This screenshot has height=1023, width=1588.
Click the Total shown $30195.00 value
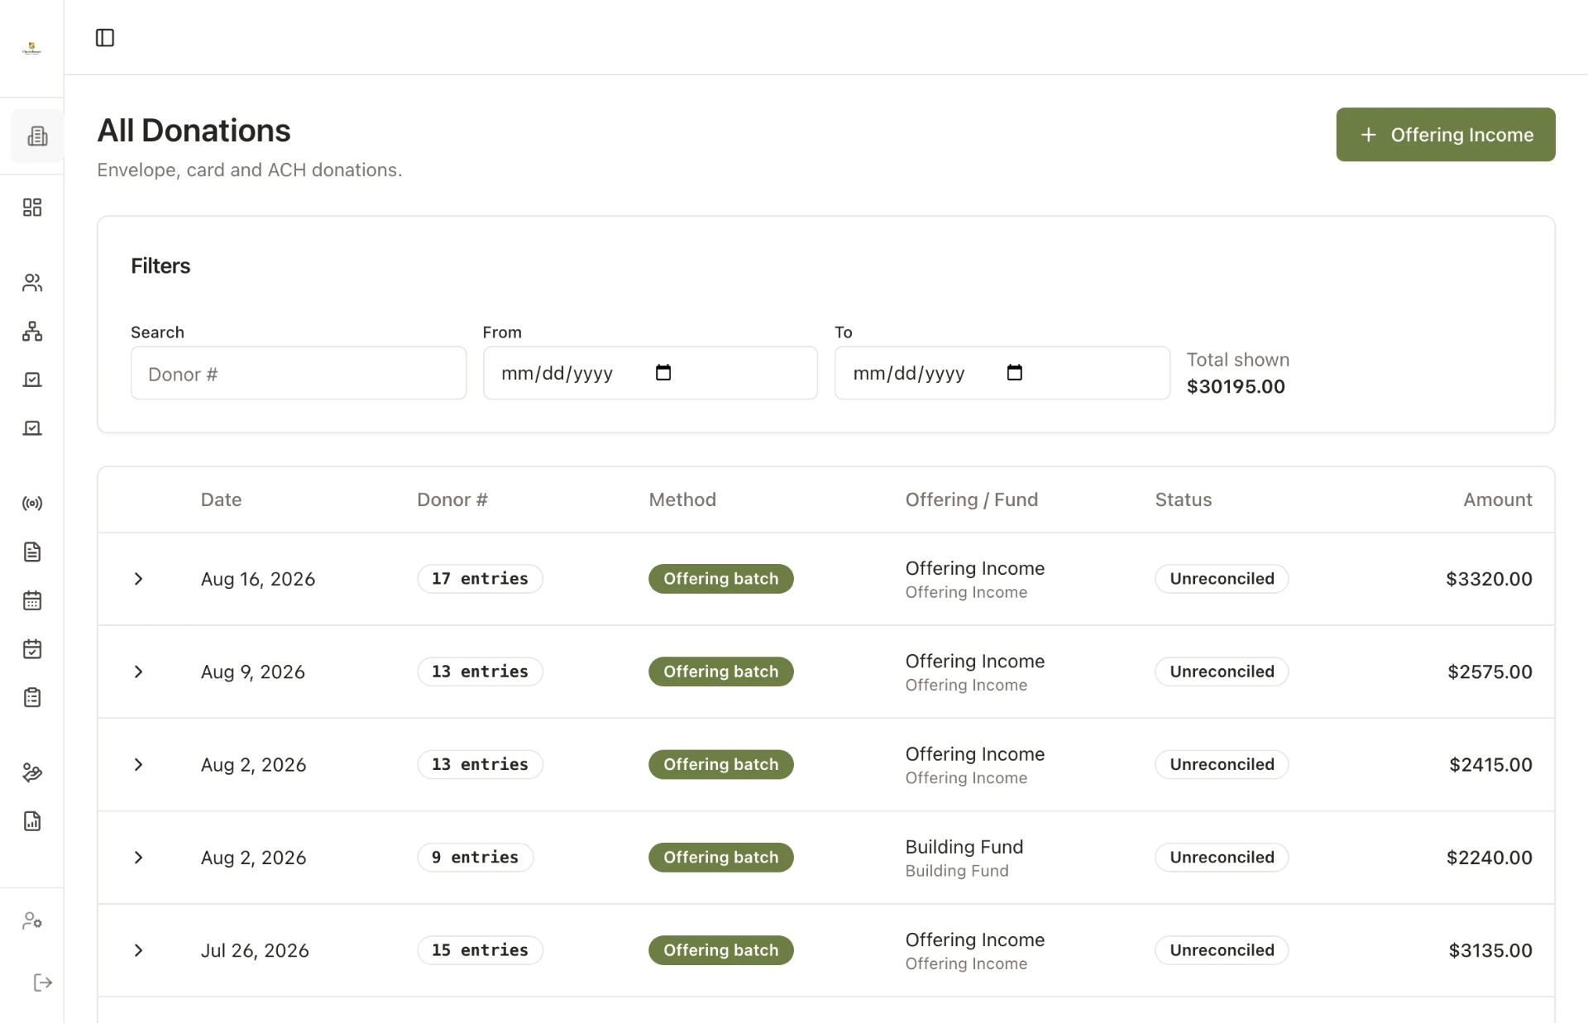pyautogui.click(x=1236, y=386)
